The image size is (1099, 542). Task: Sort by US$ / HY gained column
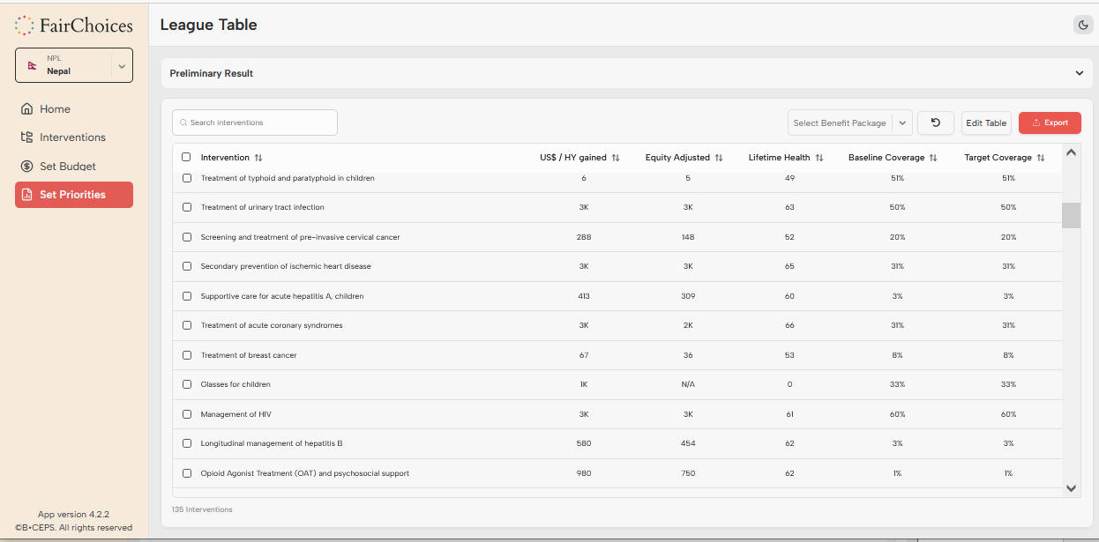pyautogui.click(x=616, y=158)
